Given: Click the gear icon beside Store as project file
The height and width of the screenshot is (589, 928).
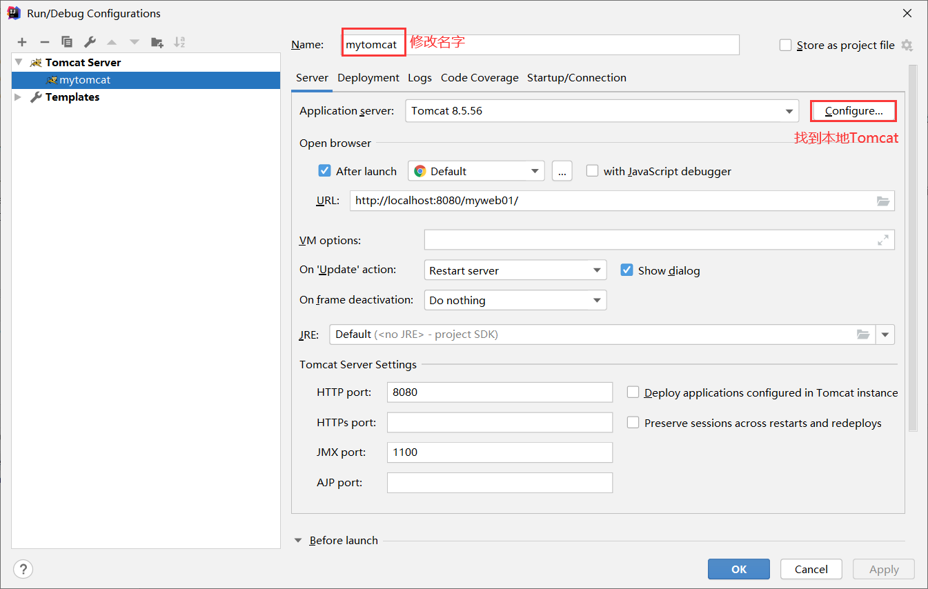Looking at the screenshot, I should coord(907,46).
